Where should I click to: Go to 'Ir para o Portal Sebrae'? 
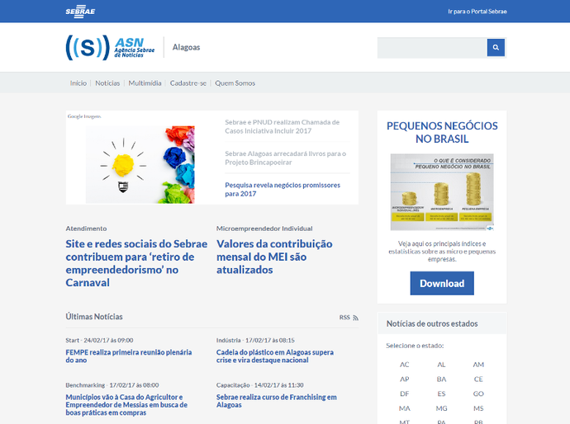click(x=477, y=12)
